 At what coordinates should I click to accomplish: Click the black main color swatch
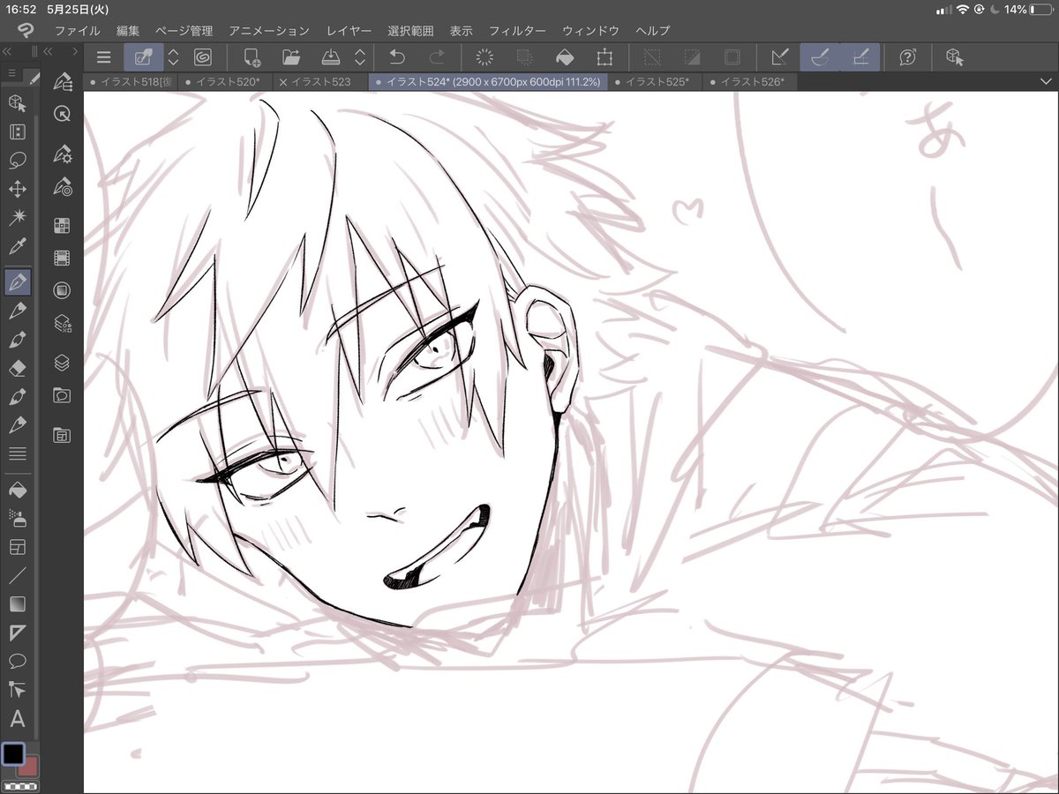[13, 754]
